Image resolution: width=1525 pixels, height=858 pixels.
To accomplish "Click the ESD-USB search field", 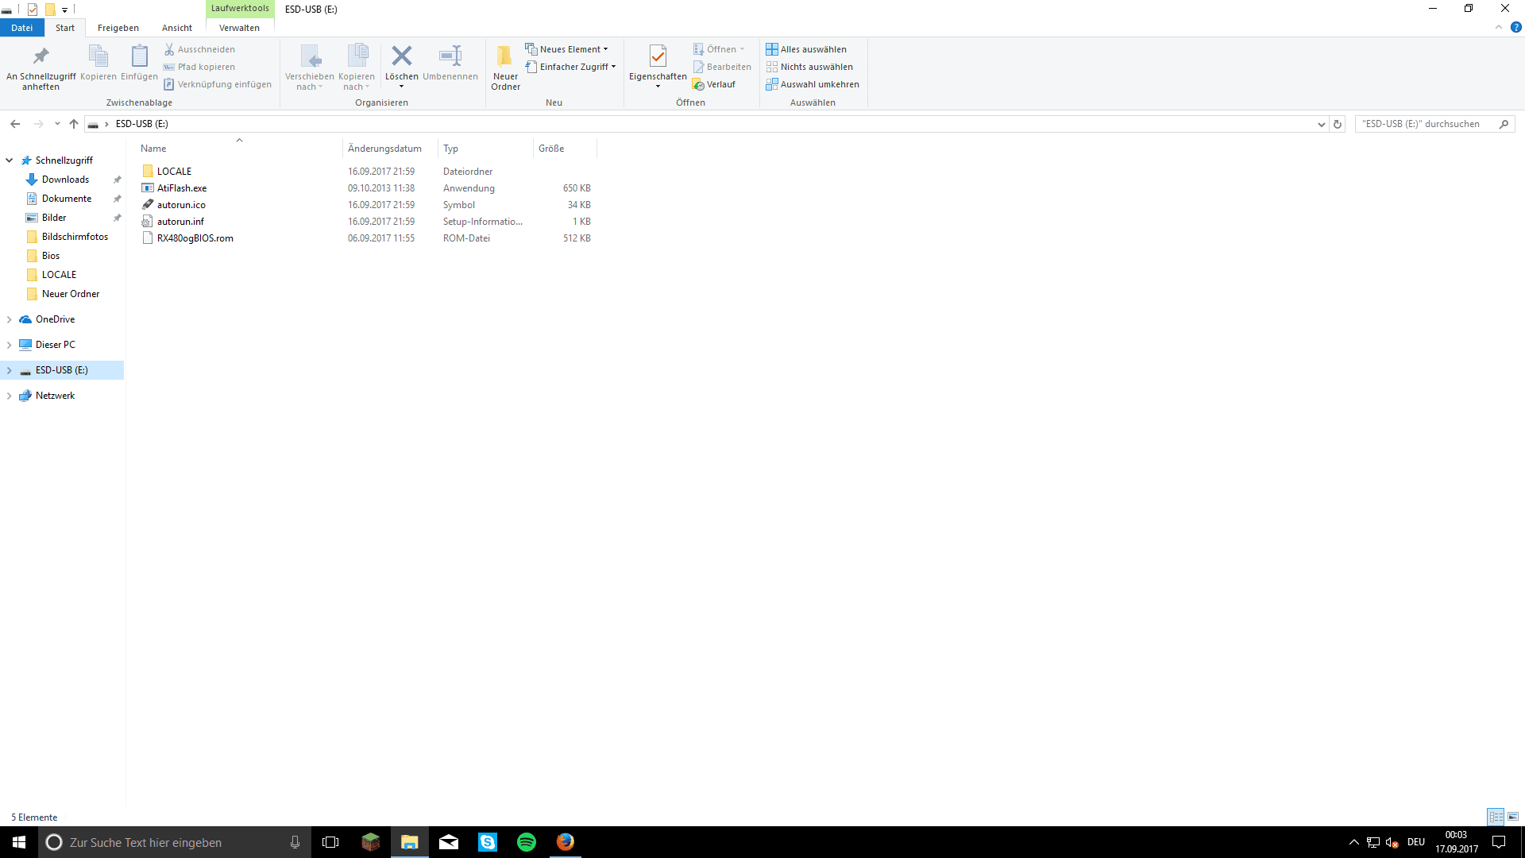I will coord(1426,124).
